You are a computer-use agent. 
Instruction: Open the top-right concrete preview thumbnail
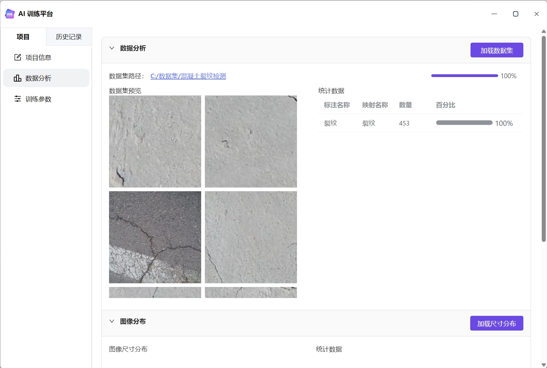click(x=251, y=141)
